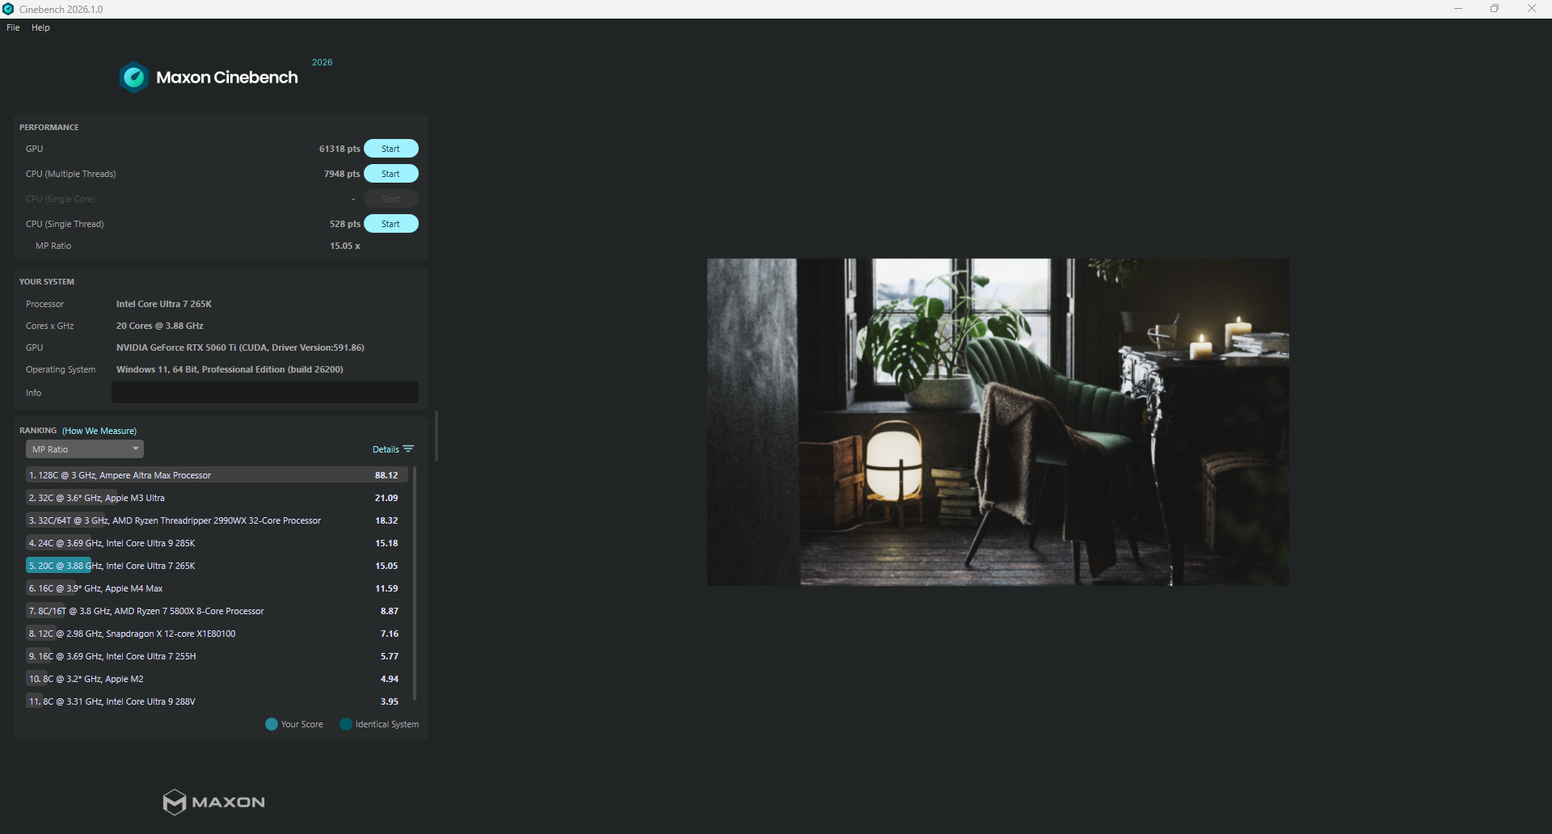Start the GPU benchmark
The height and width of the screenshot is (834, 1552).
pos(391,149)
